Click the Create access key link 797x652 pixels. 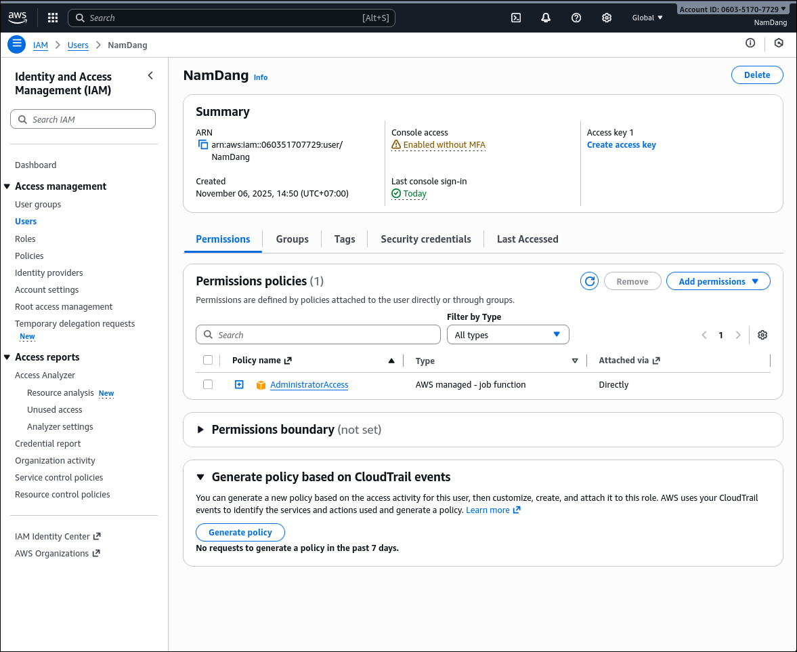point(621,145)
